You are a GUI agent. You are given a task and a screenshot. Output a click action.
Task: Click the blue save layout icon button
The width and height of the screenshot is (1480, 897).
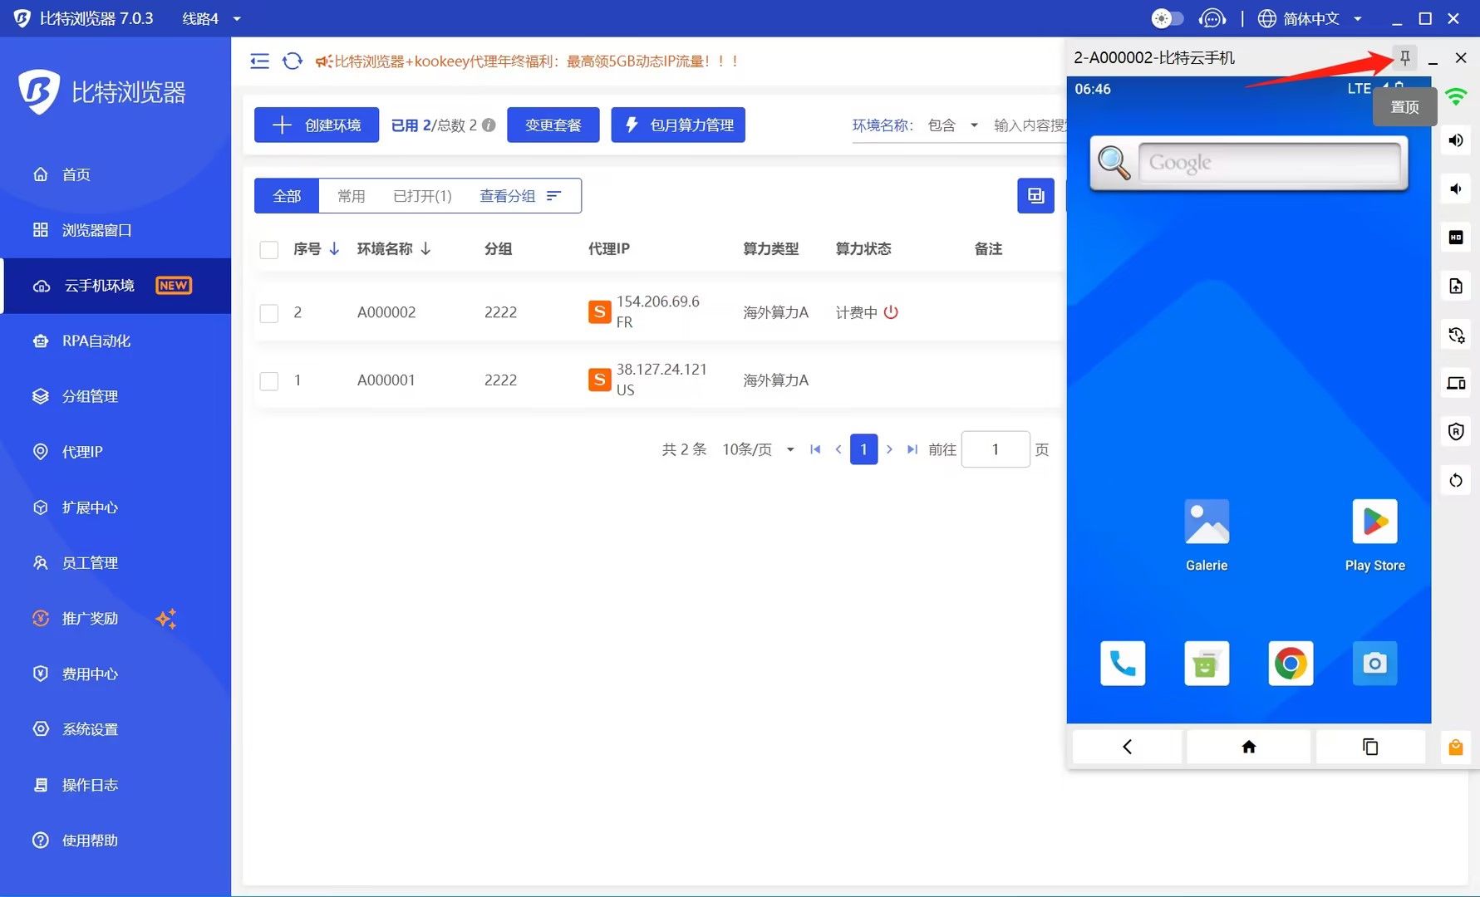[x=1035, y=196]
